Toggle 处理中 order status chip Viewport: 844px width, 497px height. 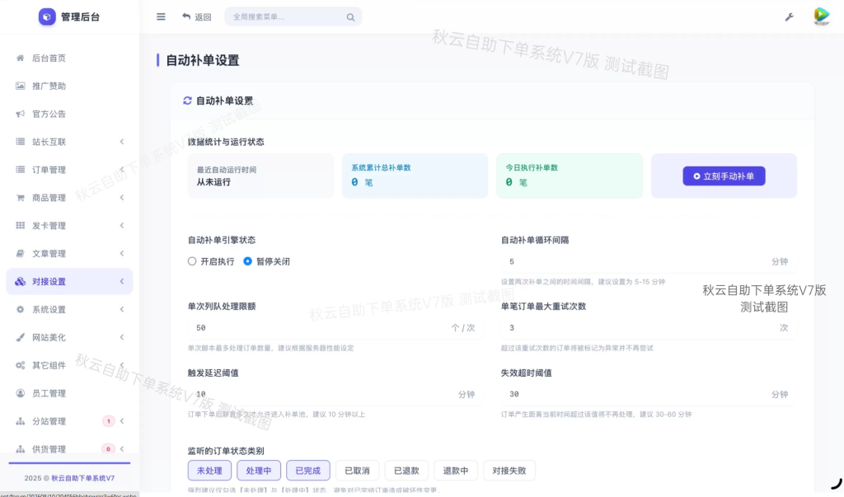click(259, 471)
